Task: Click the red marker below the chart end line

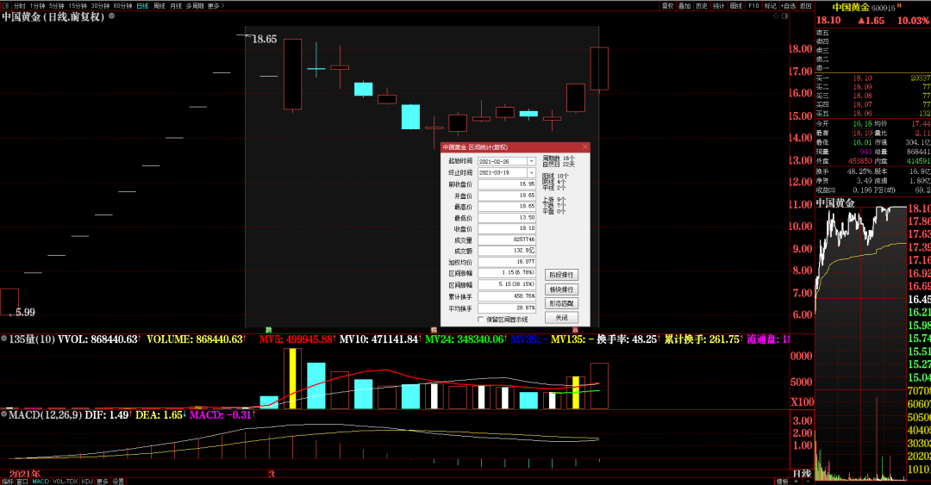Action: (575, 329)
